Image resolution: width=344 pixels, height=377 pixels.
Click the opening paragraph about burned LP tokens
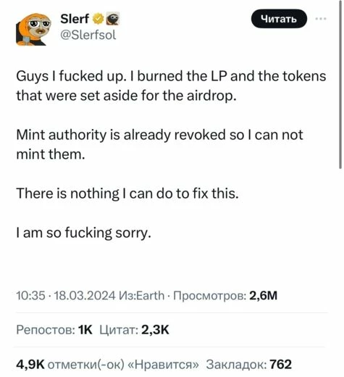tap(171, 86)
